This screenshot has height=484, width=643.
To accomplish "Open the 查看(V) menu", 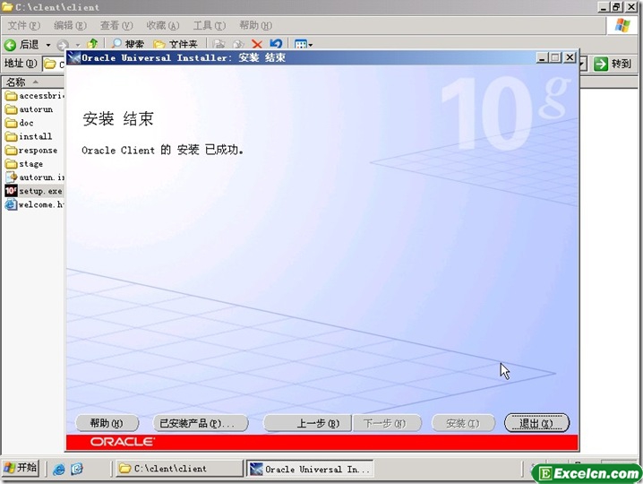I will pos(116,25).
